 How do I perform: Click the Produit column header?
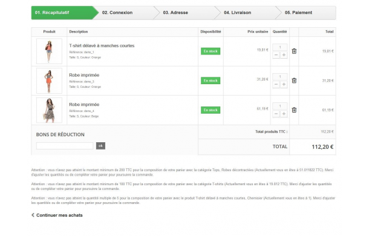click(49, 31)
